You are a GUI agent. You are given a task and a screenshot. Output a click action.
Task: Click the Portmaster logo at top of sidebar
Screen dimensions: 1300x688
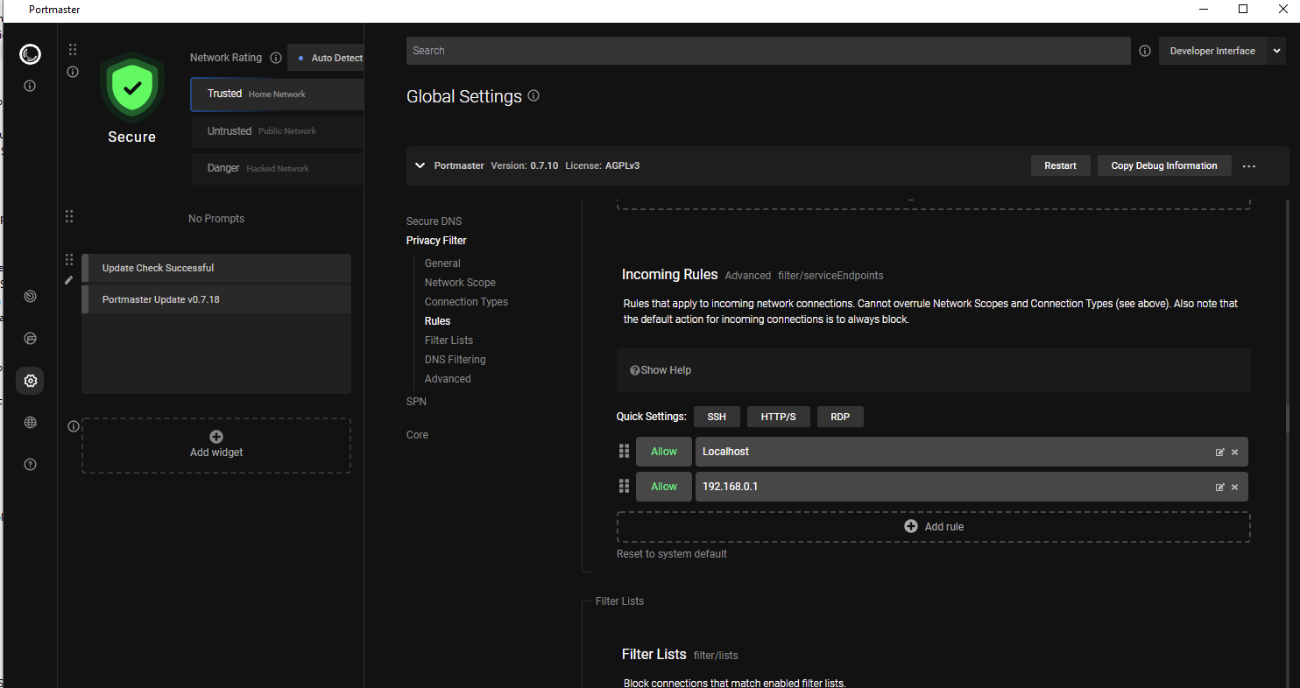pyautogui.click(x=30, y=54)
